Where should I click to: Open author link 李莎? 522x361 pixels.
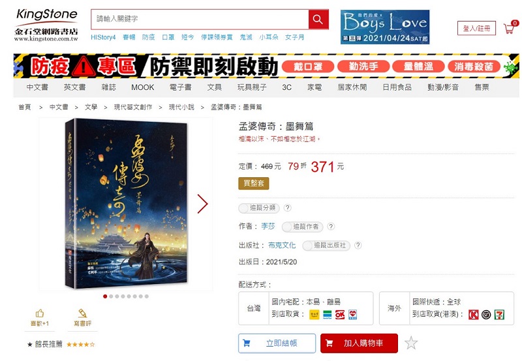(268, 226)
